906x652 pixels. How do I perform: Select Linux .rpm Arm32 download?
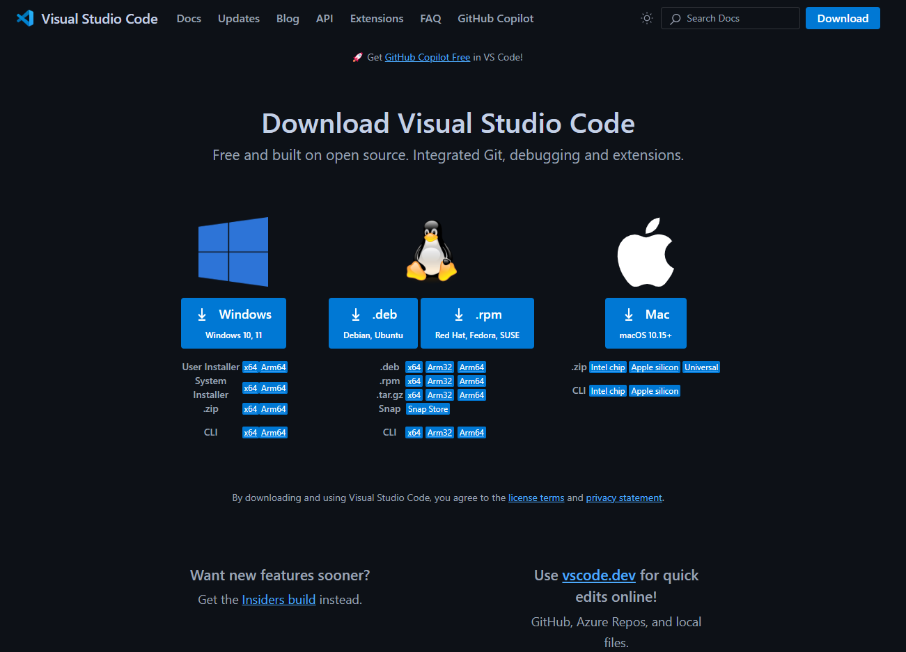440,381
